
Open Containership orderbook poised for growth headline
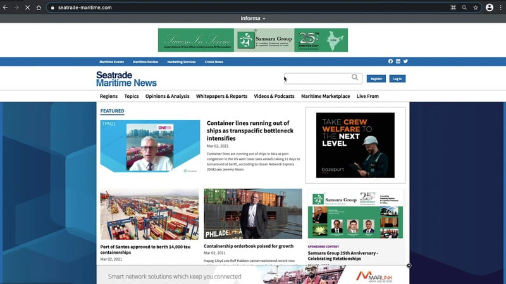[x=249, y=246]
